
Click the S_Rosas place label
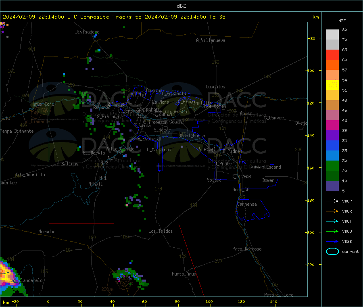pos(162,130)
